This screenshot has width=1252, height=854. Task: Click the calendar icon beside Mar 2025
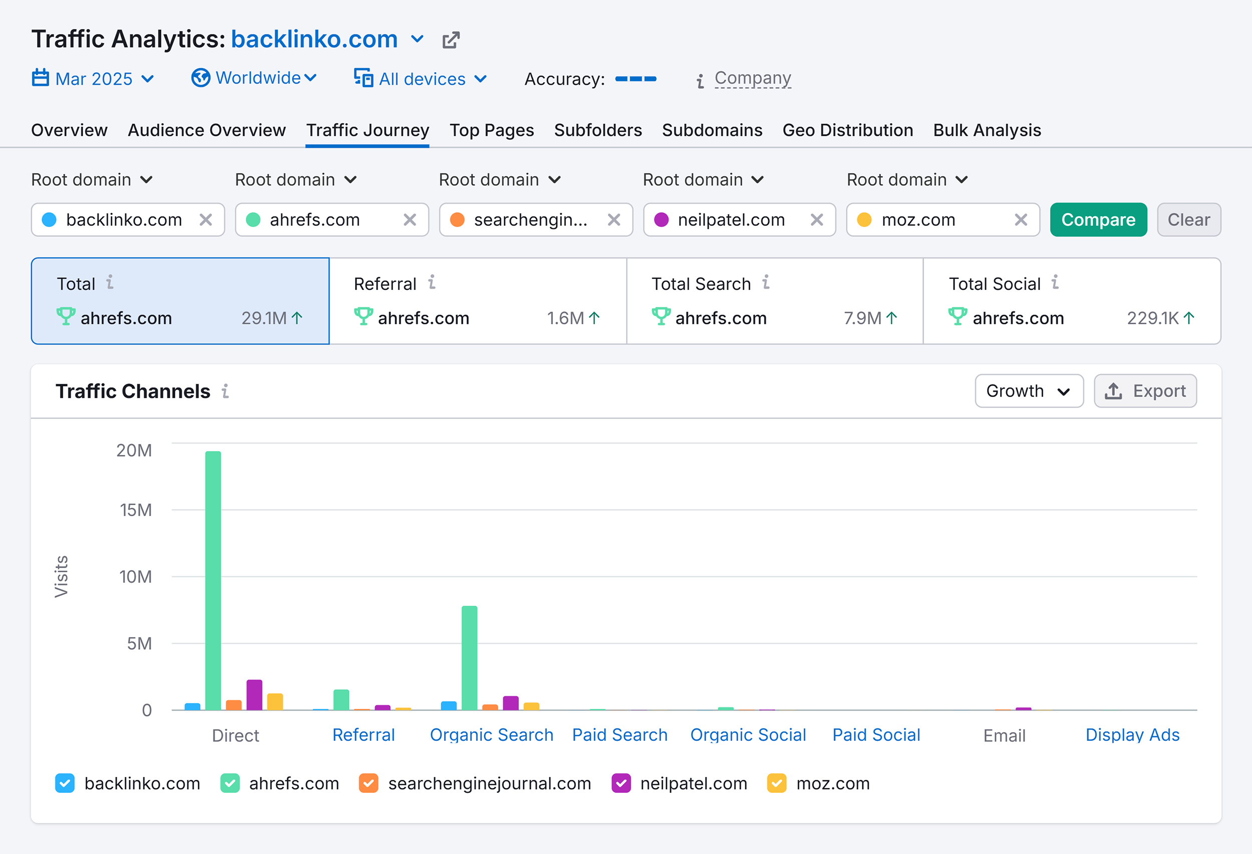tap(41, 78)
